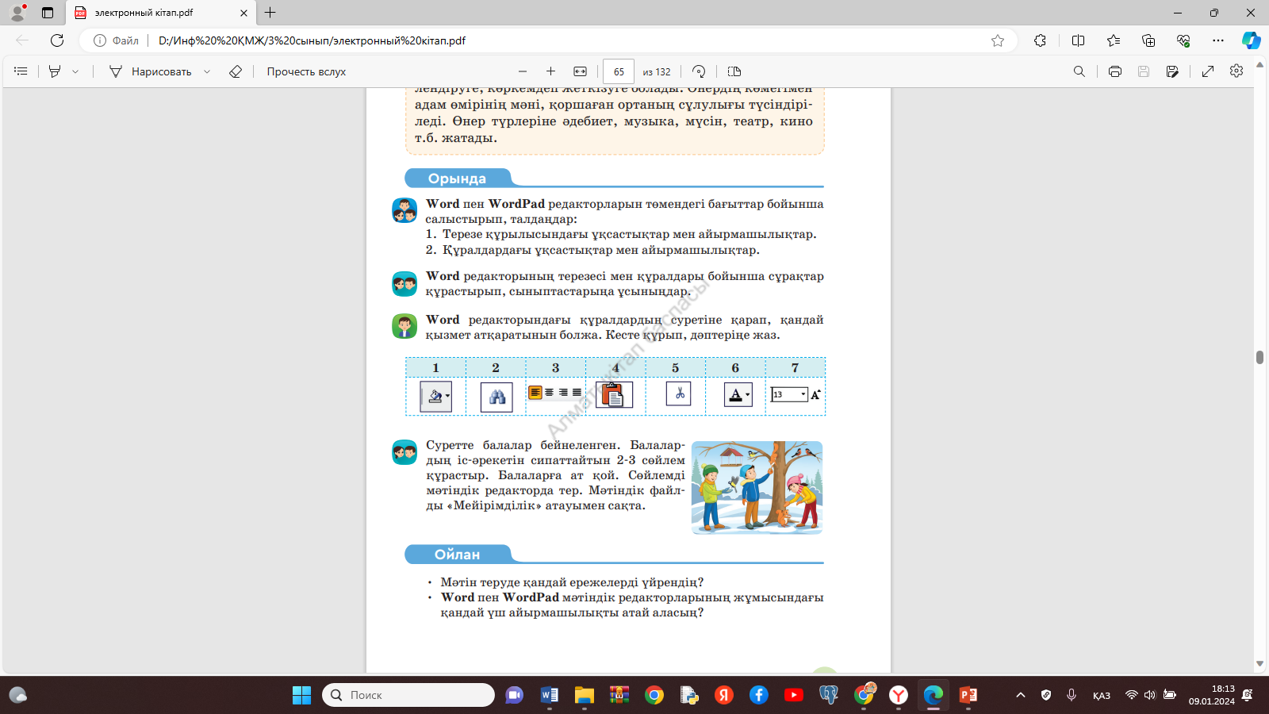
Task: View site information for the file
Action: [116, 40]
